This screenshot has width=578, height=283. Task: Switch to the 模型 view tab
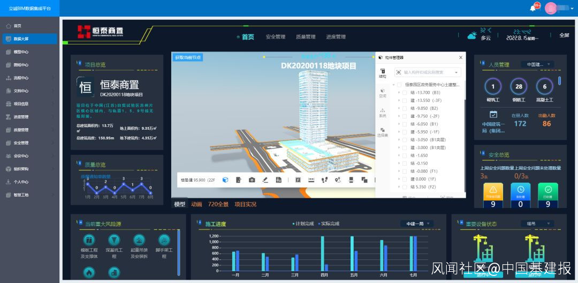[179, 204]
